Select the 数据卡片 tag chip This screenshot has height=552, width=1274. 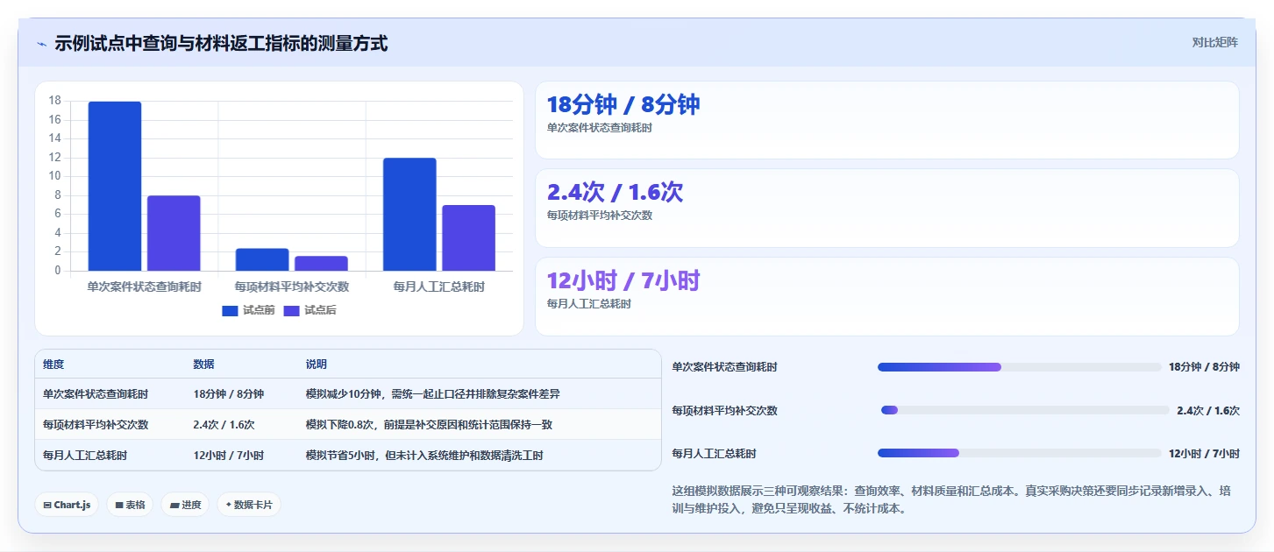click(x=249, y=505)
